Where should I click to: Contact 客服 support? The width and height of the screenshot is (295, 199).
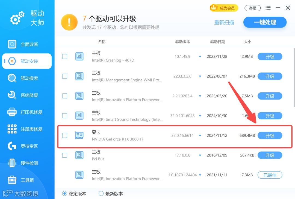tap(252, 8)
